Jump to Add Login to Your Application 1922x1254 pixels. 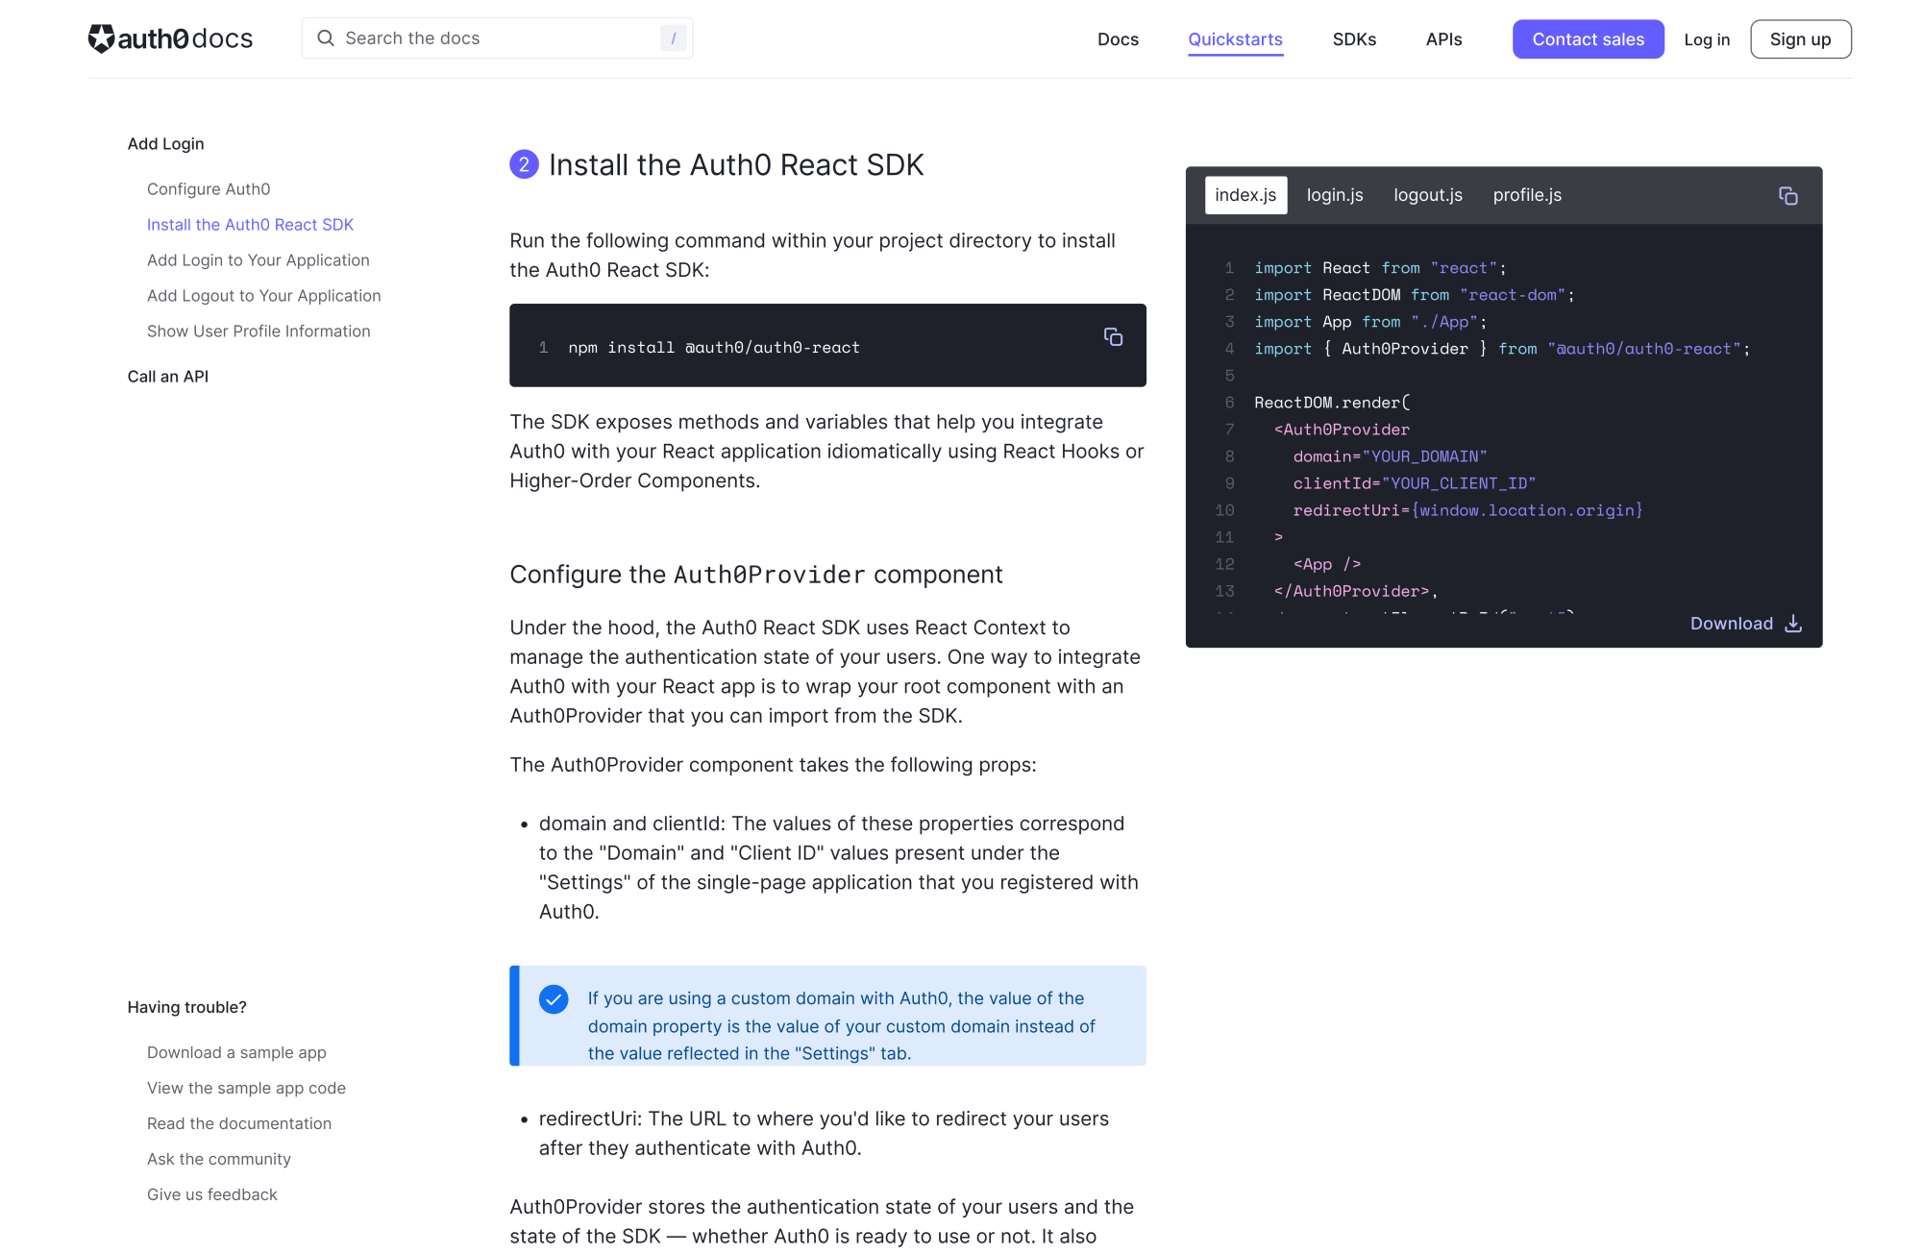[x=258, y=260]
